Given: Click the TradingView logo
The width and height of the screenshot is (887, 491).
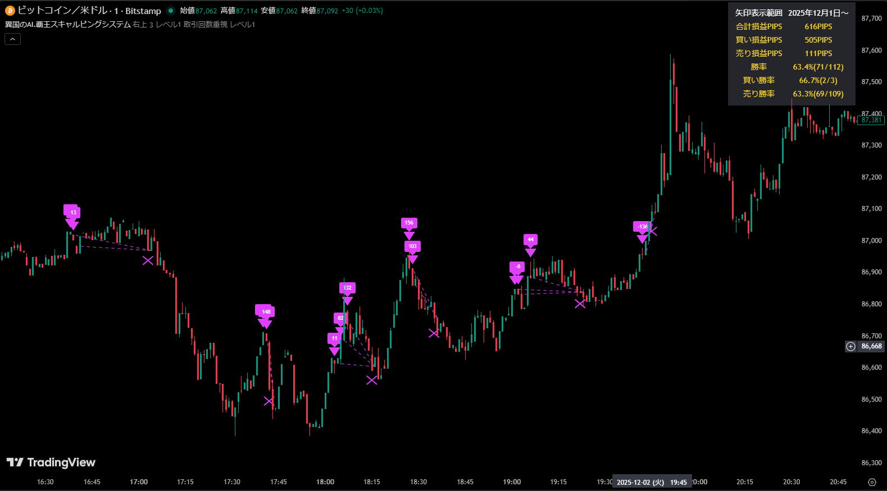Looking at the screenshot, I should coord(51,462).
